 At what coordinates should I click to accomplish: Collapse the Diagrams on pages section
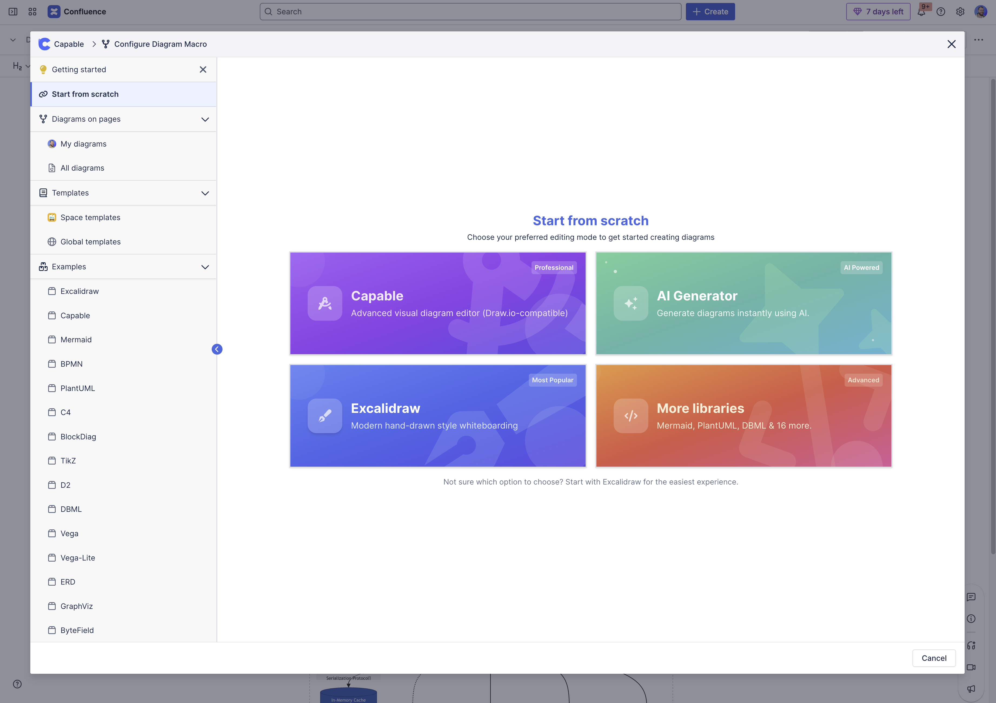coord(205,119)
